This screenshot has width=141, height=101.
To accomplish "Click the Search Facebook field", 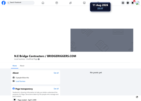I will [x=21, y=3].
